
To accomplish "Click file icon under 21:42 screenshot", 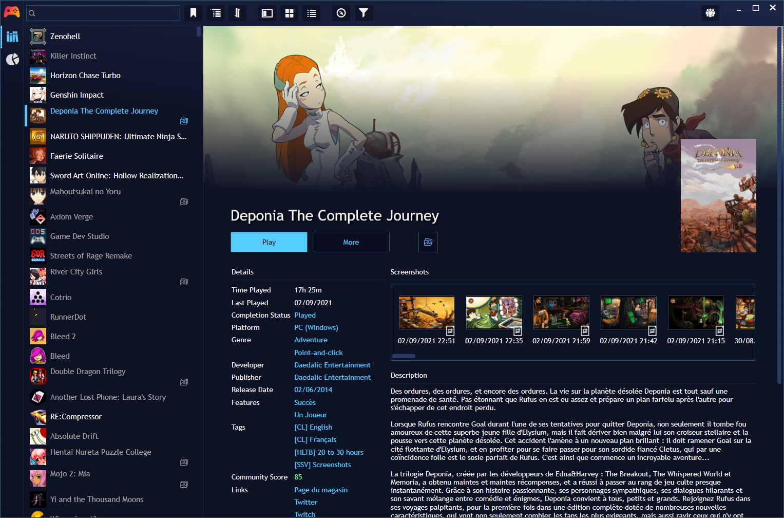I will [652, 331].
